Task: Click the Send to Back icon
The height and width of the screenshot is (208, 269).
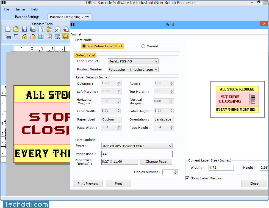Action: coord(16,36)
